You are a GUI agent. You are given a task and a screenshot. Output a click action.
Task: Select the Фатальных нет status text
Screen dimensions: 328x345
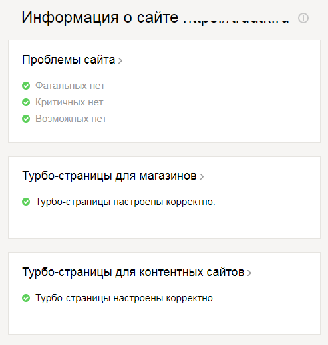70,86
